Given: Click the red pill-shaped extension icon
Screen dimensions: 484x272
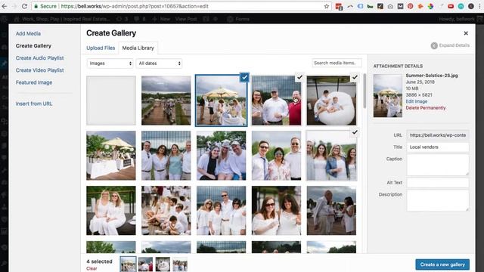Looking at the screenshot, I should point(451,6).
